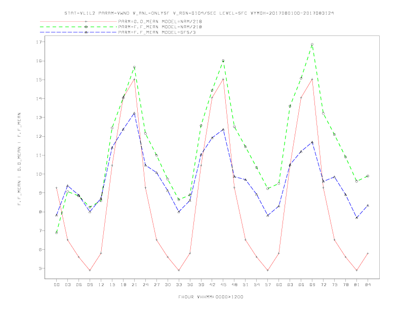401x310 pixels.
Task: Click the blue triangle data point at hour 21
Action: click(x=134, y=113)
